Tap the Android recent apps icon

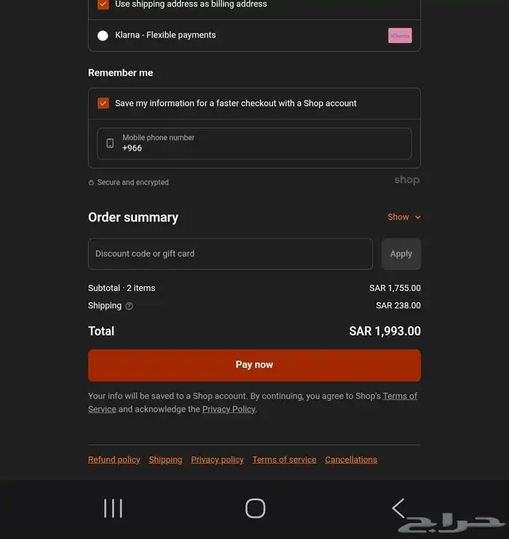click(113, 508)
